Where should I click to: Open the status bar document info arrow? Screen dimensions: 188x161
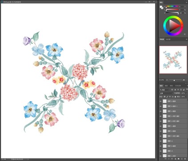click(x=28, y=159)
